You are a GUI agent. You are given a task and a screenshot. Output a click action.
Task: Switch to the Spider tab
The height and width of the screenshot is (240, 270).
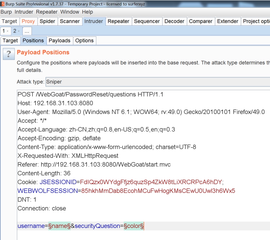[x=47, y=21]
